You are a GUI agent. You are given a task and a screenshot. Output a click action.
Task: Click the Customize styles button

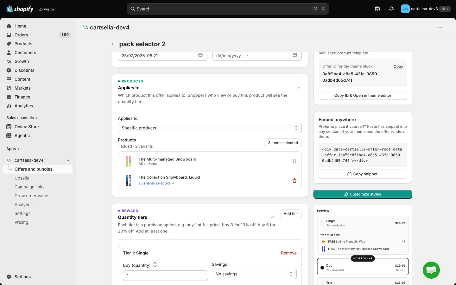[x=363, y=194]
